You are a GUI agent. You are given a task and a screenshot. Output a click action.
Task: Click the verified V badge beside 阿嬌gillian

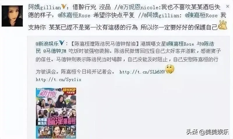(63, 7)
